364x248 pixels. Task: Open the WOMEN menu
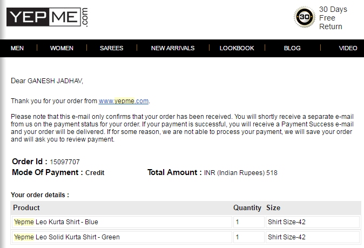click(62, 48)
